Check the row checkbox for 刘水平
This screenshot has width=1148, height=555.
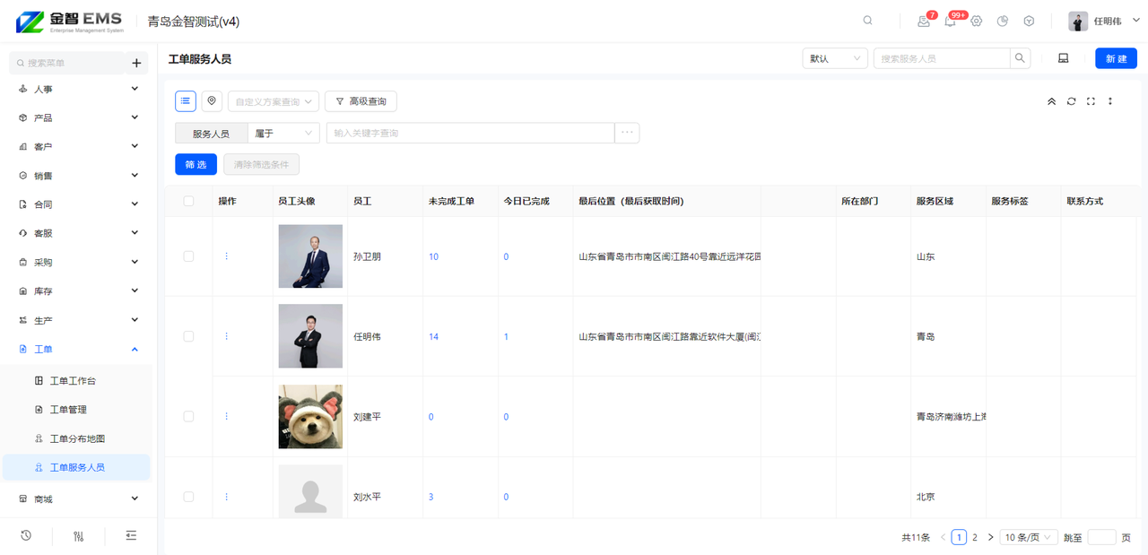pyautogui.click(x=188, y=497)
